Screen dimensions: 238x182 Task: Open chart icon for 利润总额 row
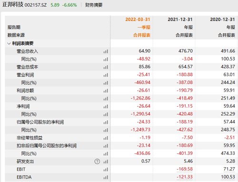point(106,91)
